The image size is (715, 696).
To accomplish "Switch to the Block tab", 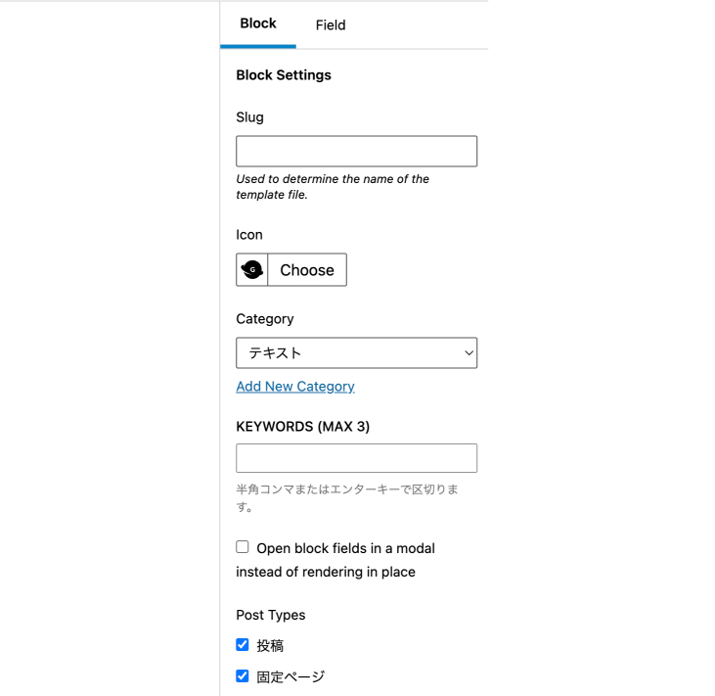I will 258,23.
